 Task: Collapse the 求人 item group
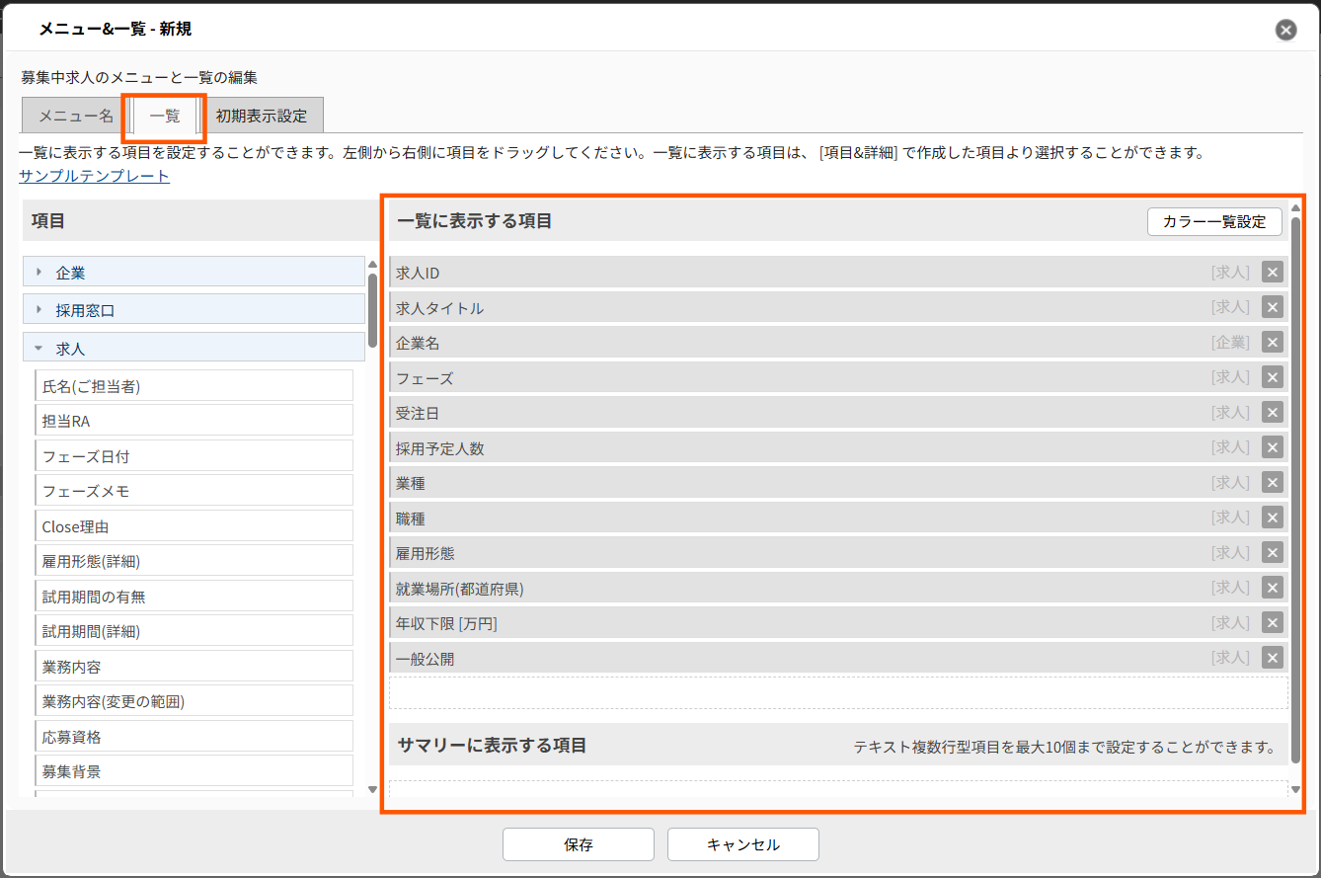pos(194,348)
